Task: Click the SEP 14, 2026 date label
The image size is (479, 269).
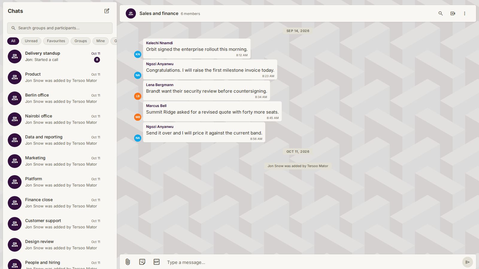Action: 298,31
